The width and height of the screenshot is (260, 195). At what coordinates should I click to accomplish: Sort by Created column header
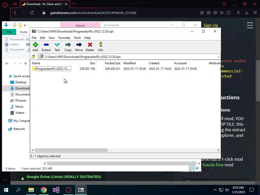click(x=160, y=63)
